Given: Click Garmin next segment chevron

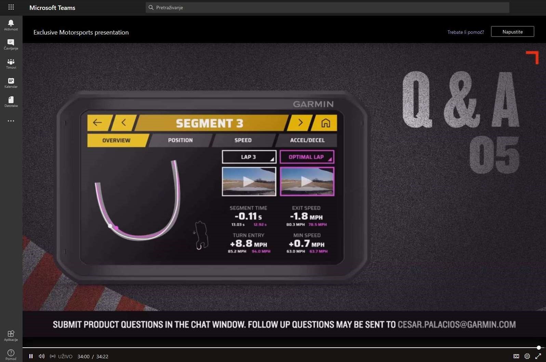Looking at the screenshot, I should tap(300, 123).
